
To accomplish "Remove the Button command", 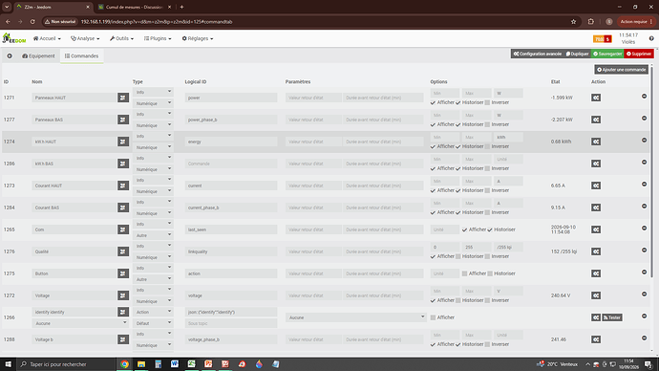I will pos(644,273).
